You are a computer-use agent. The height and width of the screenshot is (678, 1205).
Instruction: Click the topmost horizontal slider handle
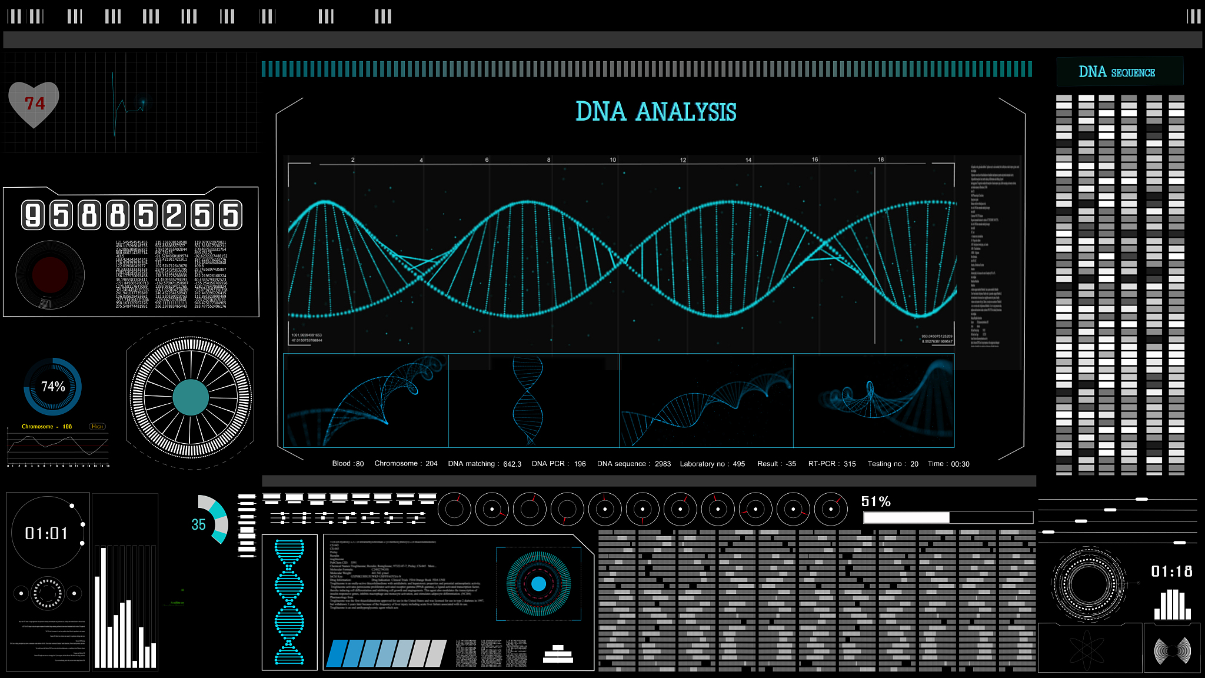coord(1141,499)
